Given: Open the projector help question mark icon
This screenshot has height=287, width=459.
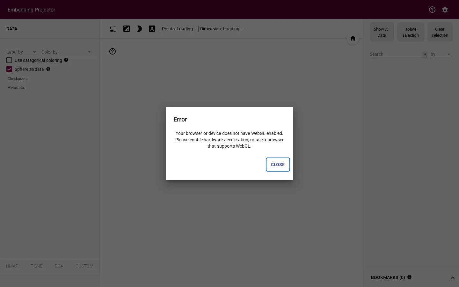Looking at the screenshot, I should pos(113,51).
